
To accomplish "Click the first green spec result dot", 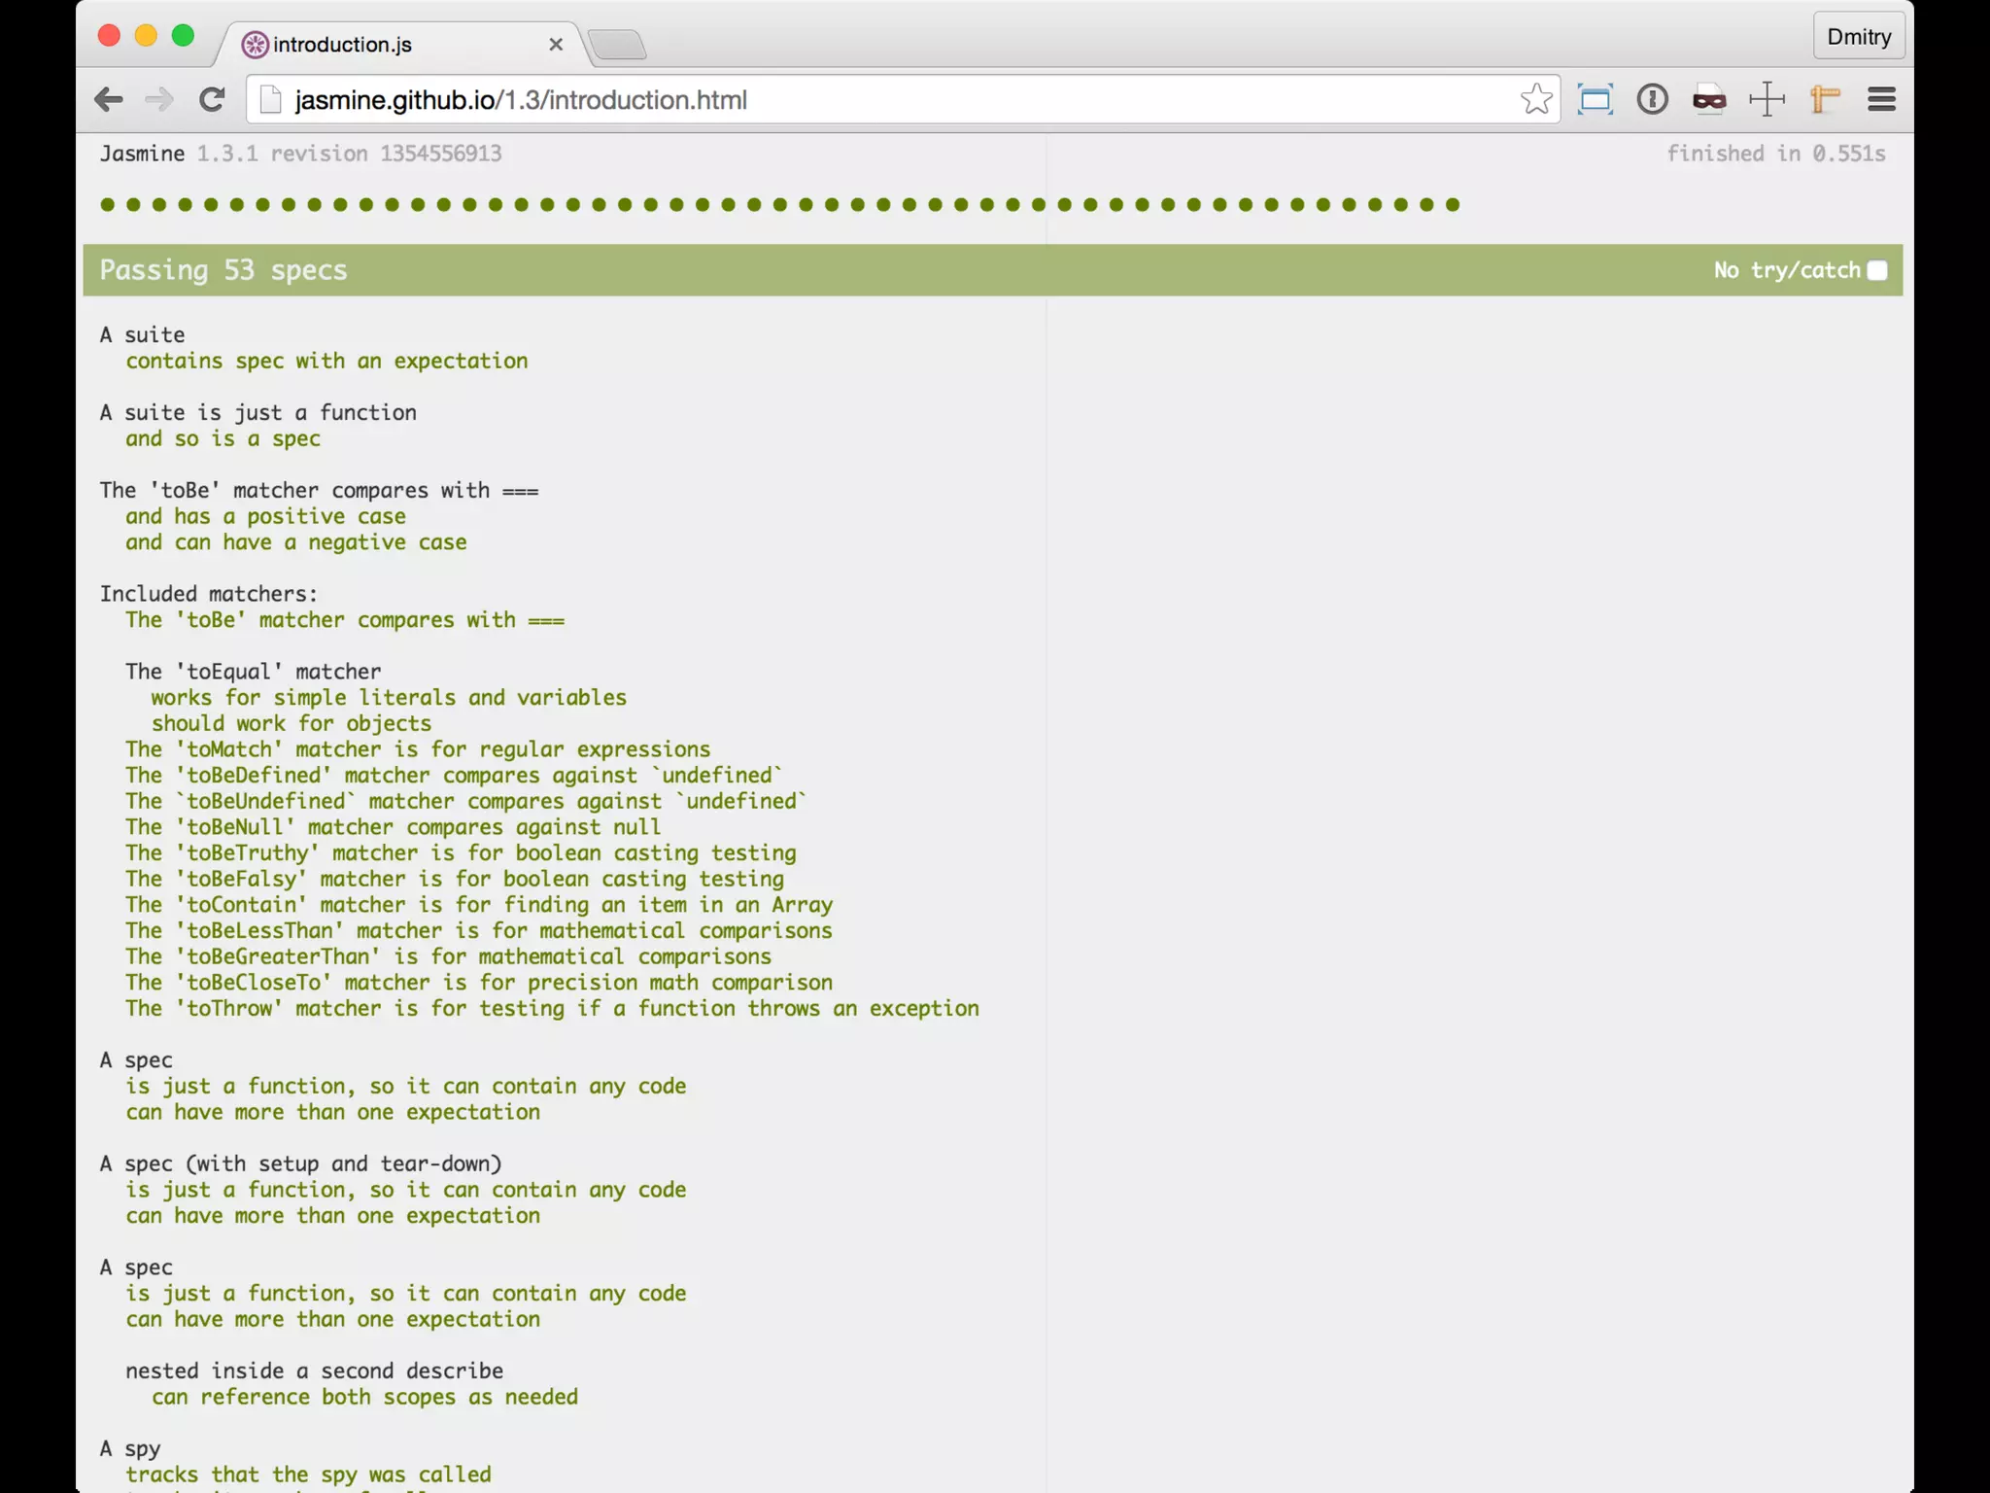I will click(108, 204).
